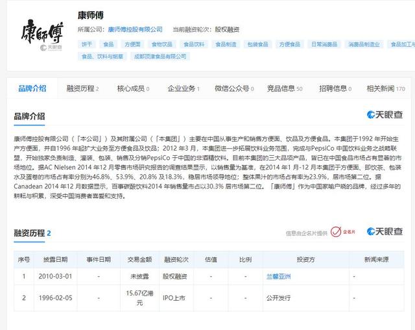Image resolution: width=415 pixels, height=330 pixels.
Task: Switch to the 品牌介绍 tab
Action: point(32,88)
